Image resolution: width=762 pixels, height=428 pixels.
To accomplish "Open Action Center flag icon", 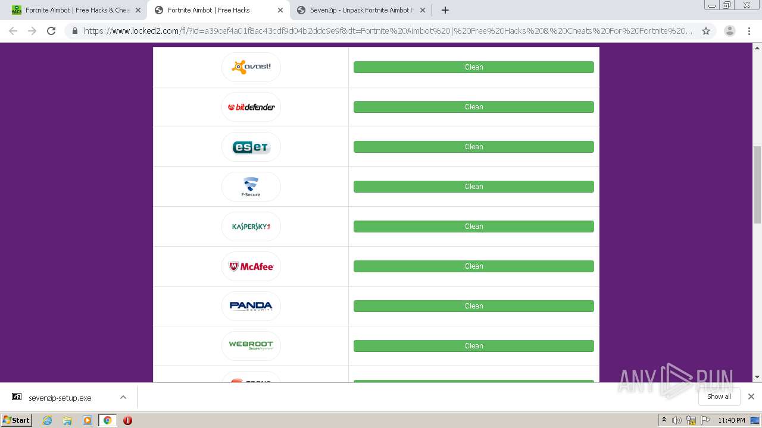I will pos(705,420).
